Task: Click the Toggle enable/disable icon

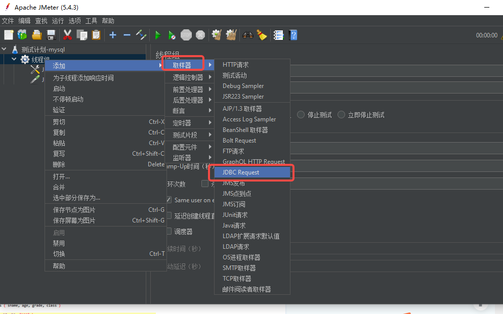Action: click(x=141, y=35)
